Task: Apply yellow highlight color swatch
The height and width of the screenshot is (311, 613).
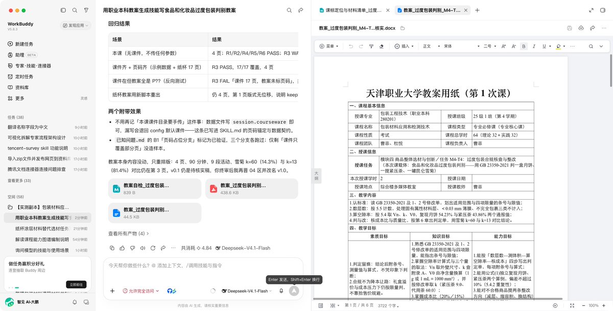Action: click(557, 46)
